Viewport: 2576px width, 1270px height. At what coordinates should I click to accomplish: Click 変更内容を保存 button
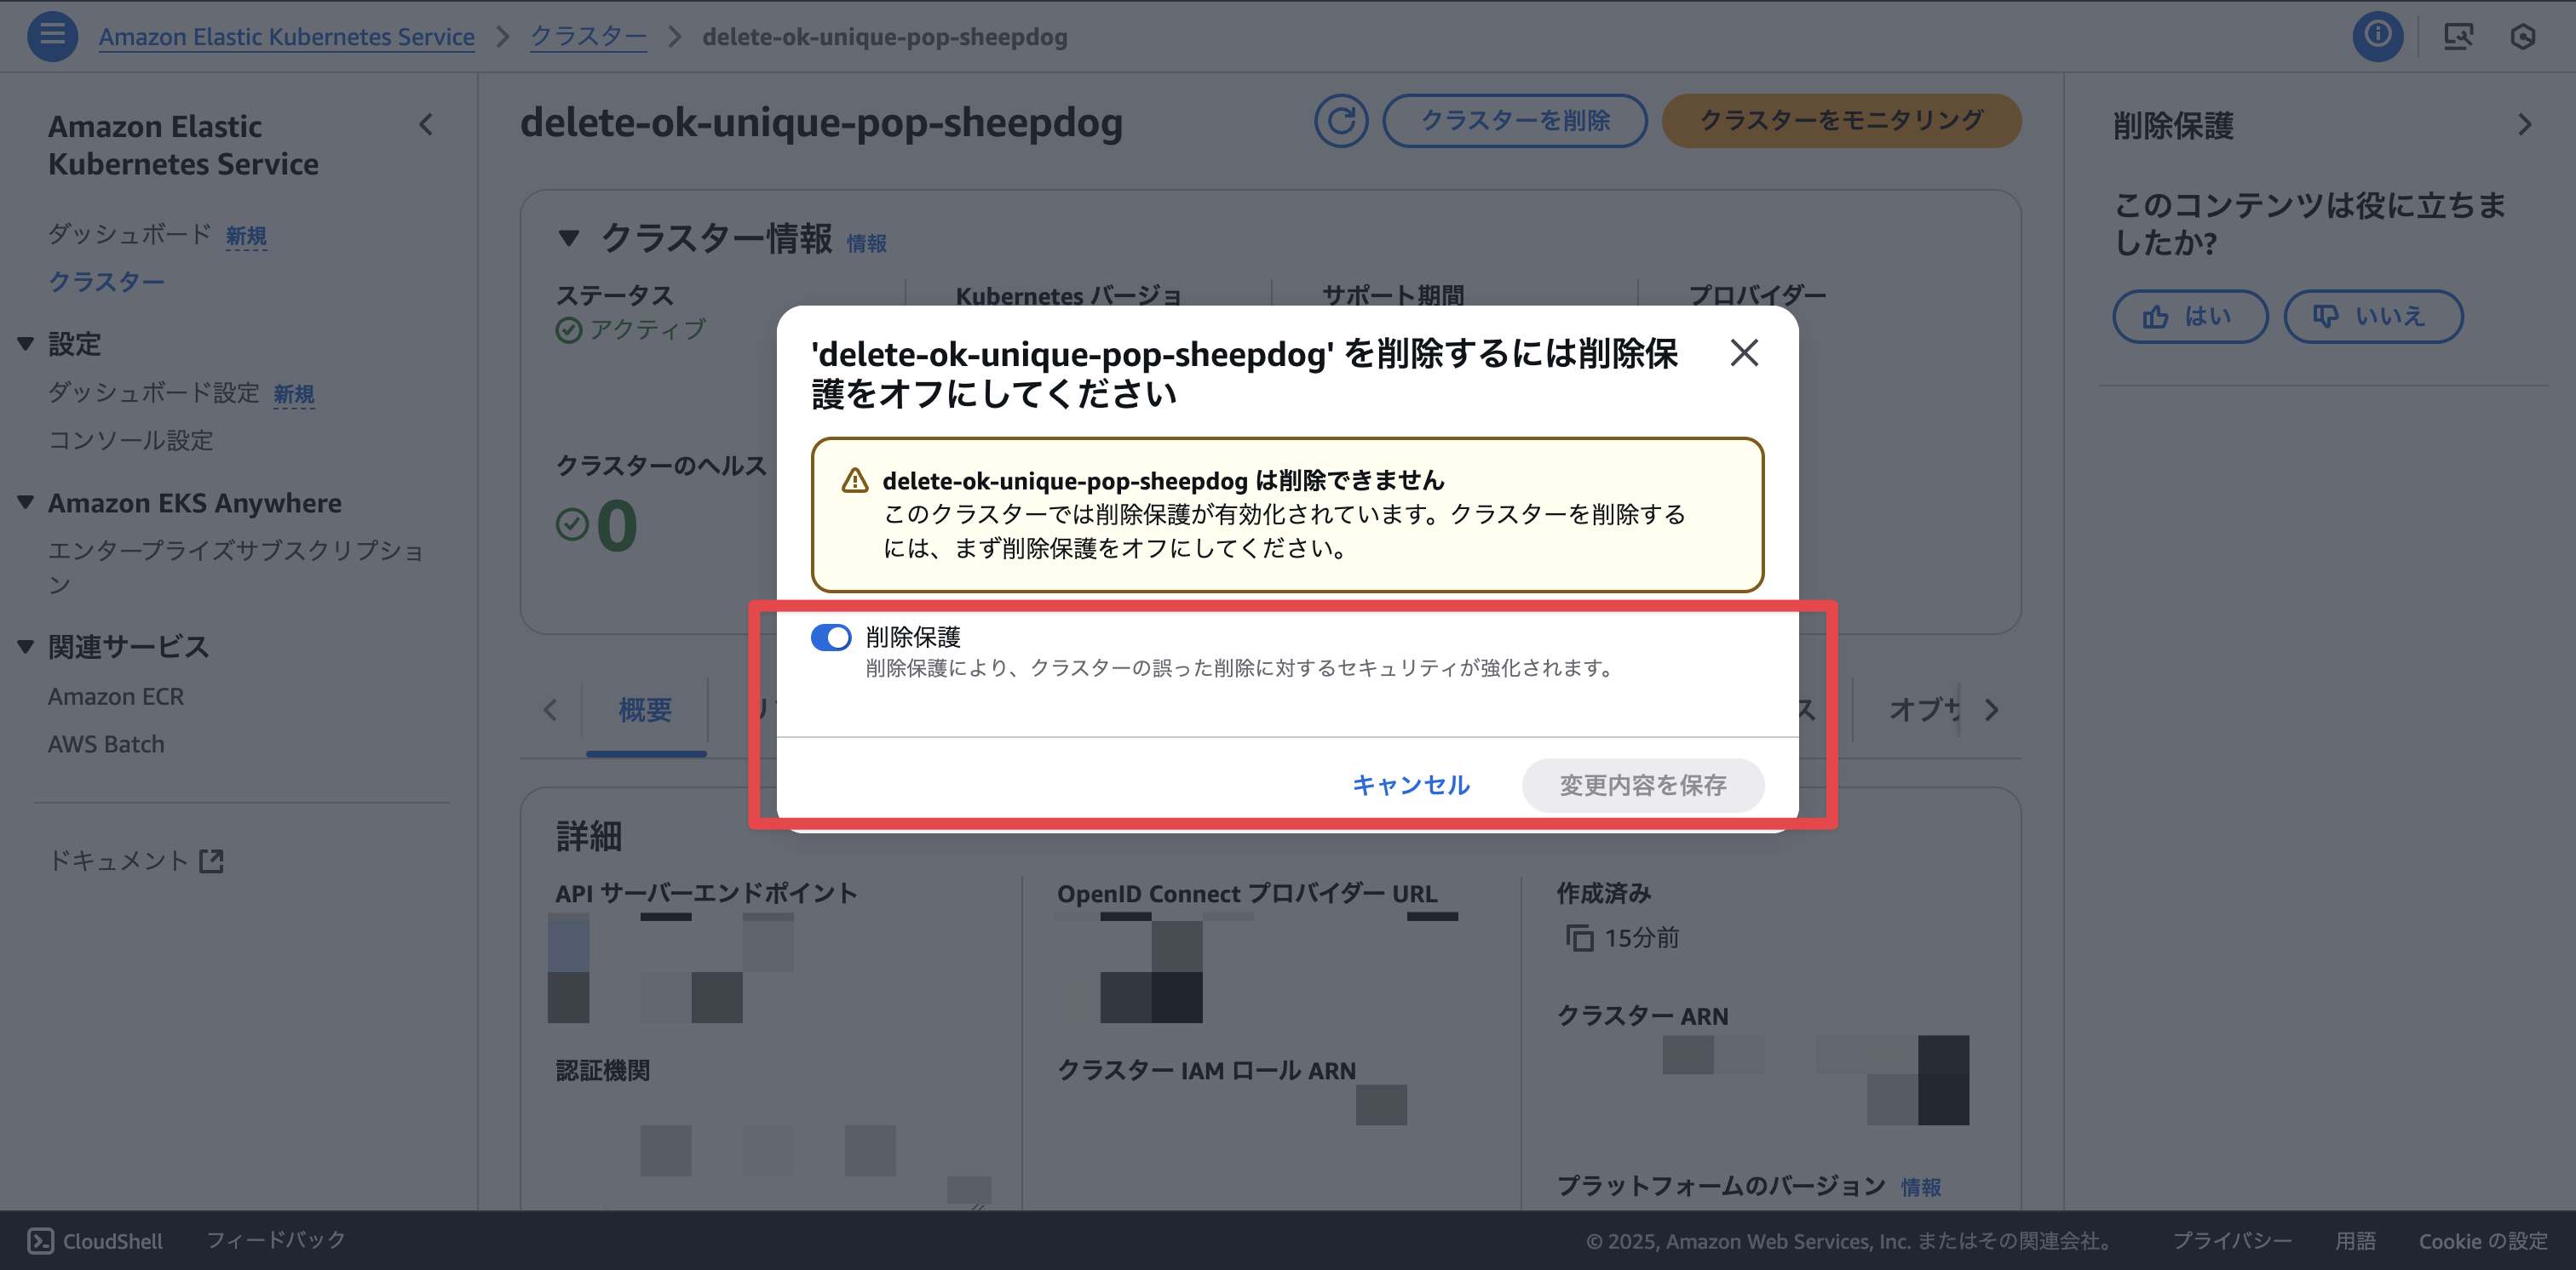(x=1642, y=786)
